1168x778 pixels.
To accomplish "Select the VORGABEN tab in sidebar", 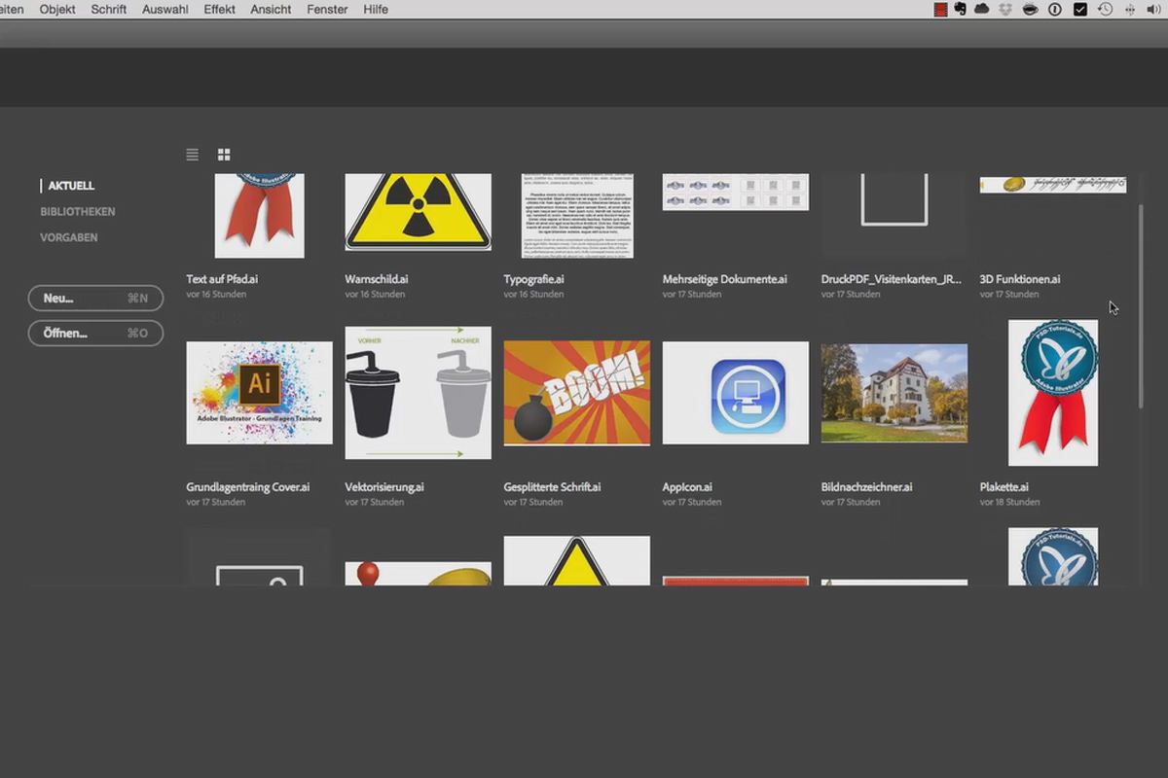I will pos(69,237).
